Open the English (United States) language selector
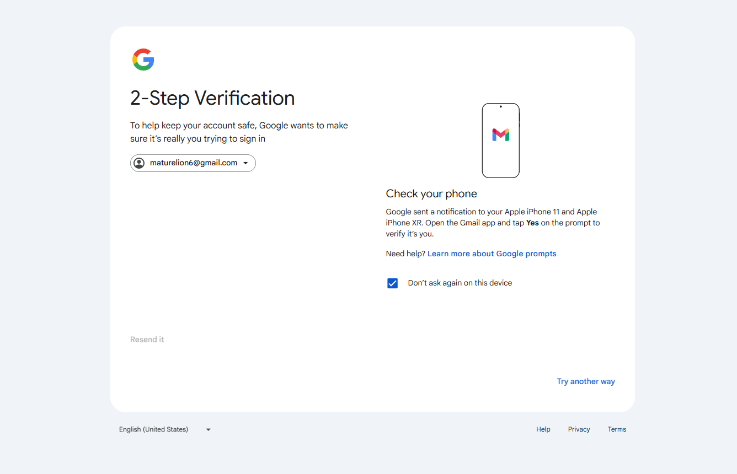 (x=165, y=429)
